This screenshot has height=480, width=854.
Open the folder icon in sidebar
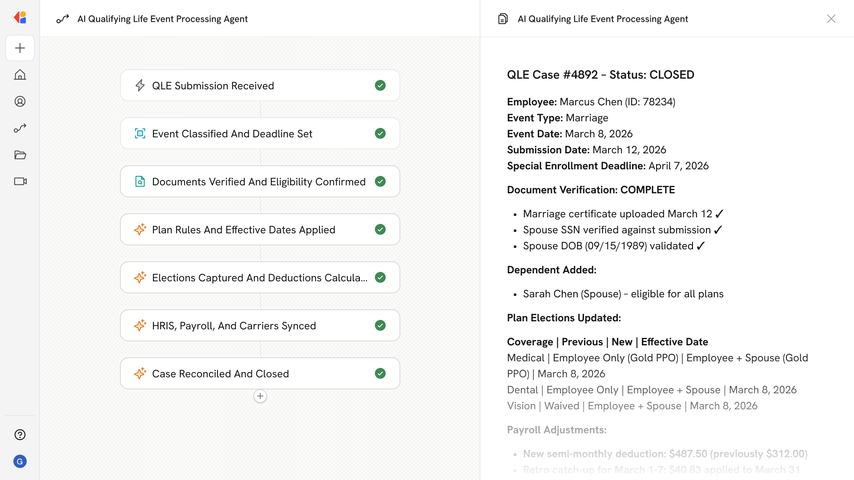point(20,155)
